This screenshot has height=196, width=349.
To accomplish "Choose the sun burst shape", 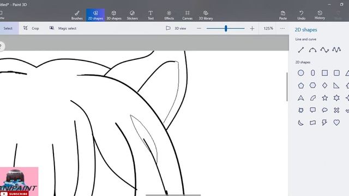I will coord(301,110).
